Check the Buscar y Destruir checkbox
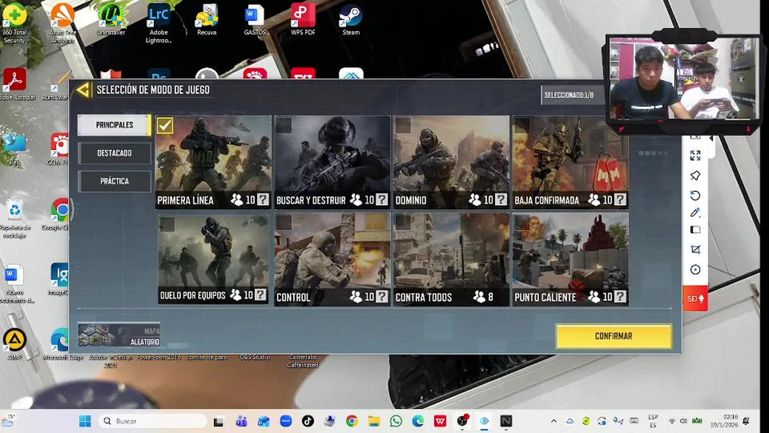The image size is (769, 433). pos(284,125)
